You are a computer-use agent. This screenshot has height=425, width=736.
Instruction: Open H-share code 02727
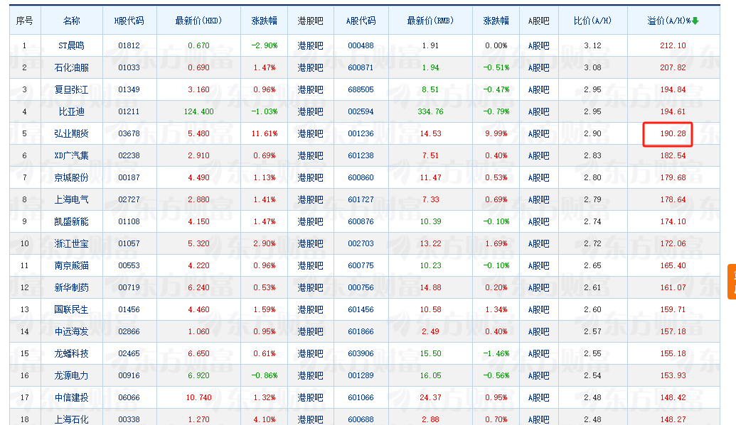pos(129,199)
